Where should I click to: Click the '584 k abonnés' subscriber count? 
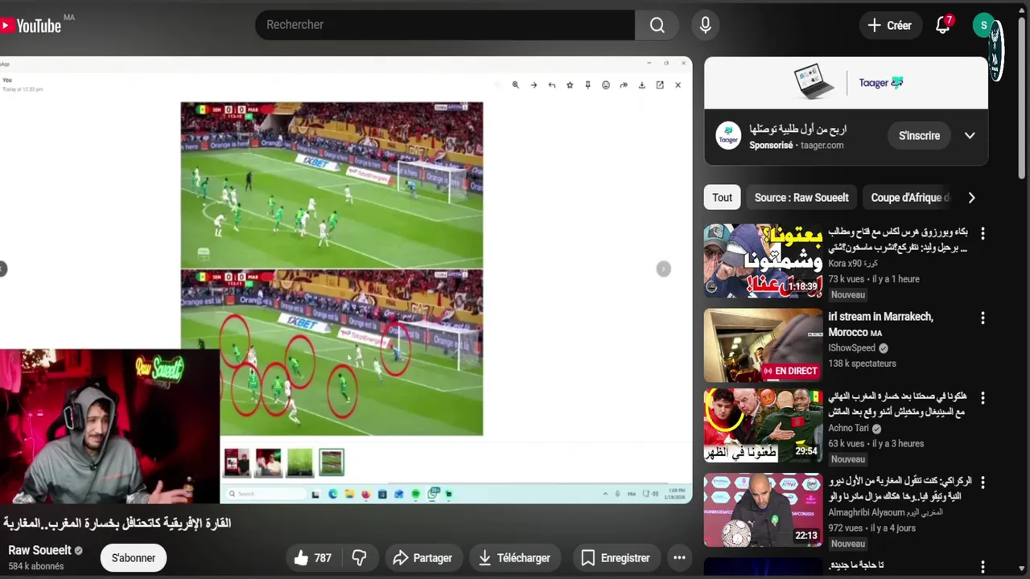(x=35, y=566)
